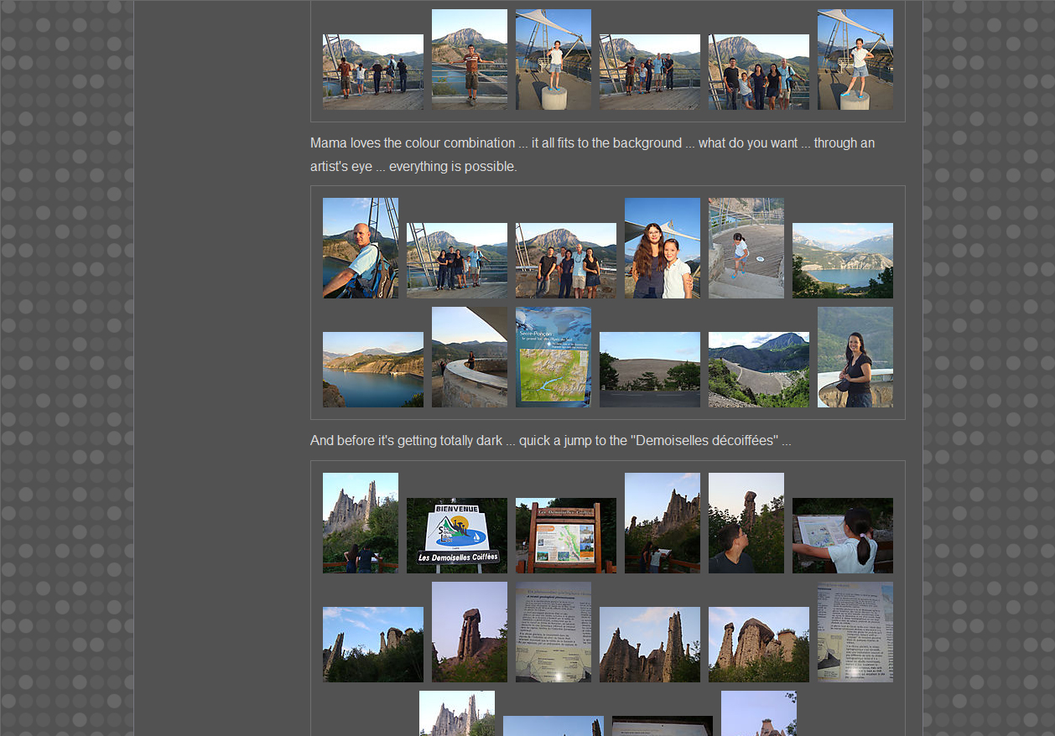1055x736 pixels.
Task: Click close-up photo of bald man with backpack
Action: coord(360,248)
